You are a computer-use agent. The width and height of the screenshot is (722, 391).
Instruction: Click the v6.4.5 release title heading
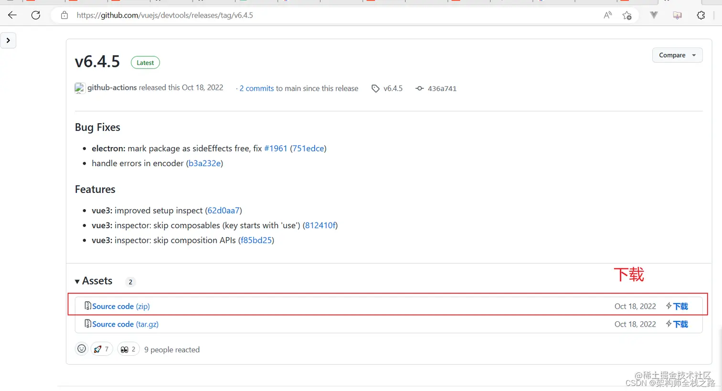coord(97,62)
